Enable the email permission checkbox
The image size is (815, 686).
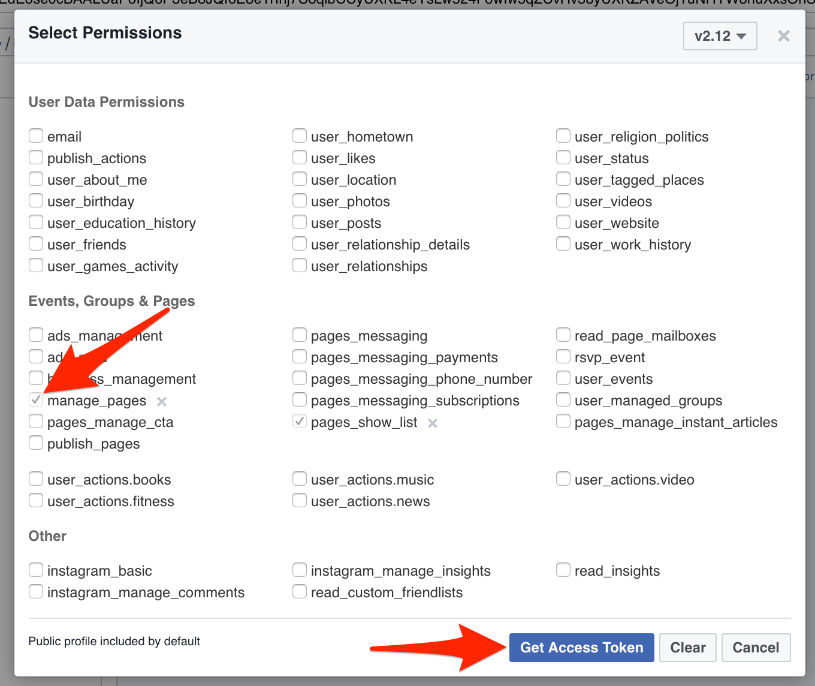pos(36,136)
